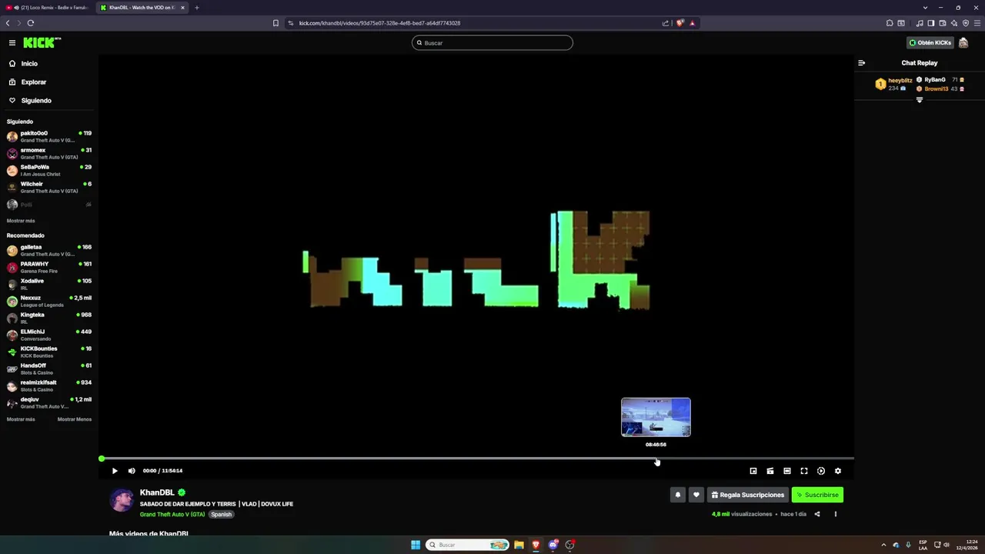
Task: Click the hover preview thumbnail
Action: pyautogui.click(x=656, y=417)
